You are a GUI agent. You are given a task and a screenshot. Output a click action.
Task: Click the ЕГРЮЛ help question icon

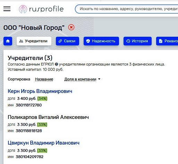click(56, 64)
